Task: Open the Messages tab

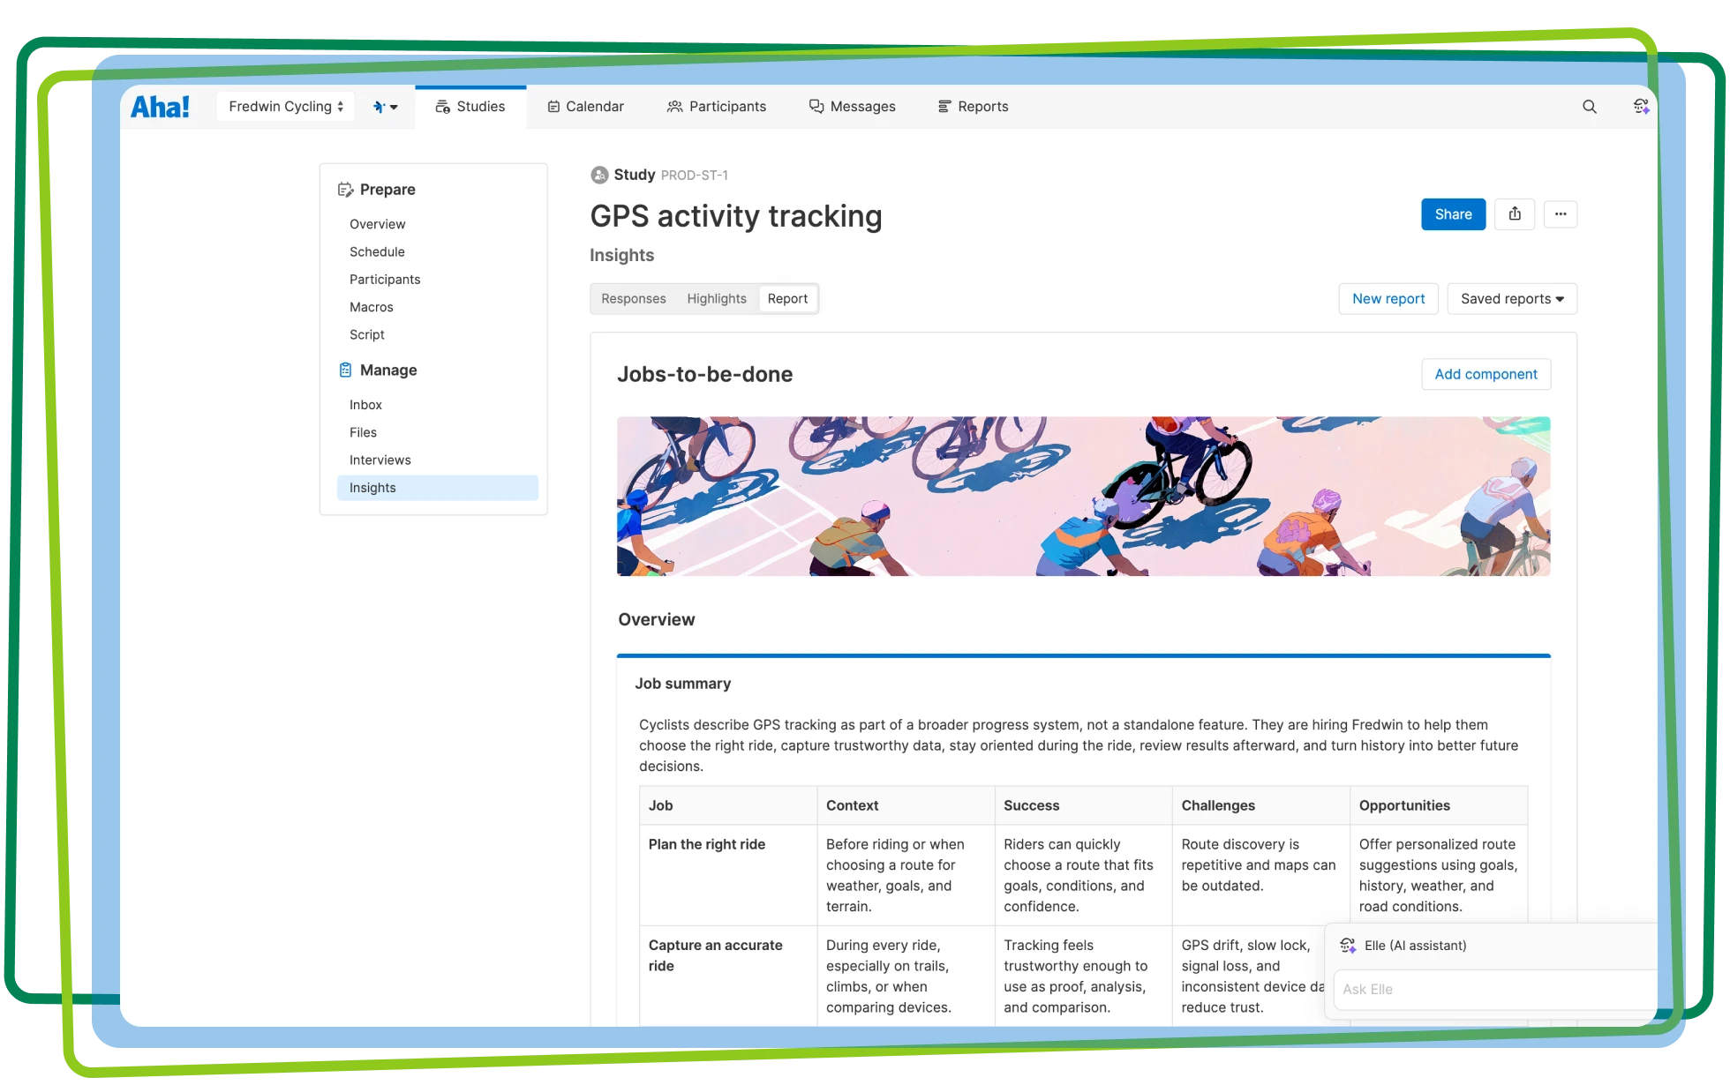Action: pyautogui.click(x=852, y=107)
